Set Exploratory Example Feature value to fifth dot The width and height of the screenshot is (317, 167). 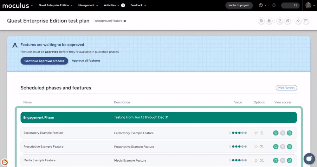(x=245, y=133)
